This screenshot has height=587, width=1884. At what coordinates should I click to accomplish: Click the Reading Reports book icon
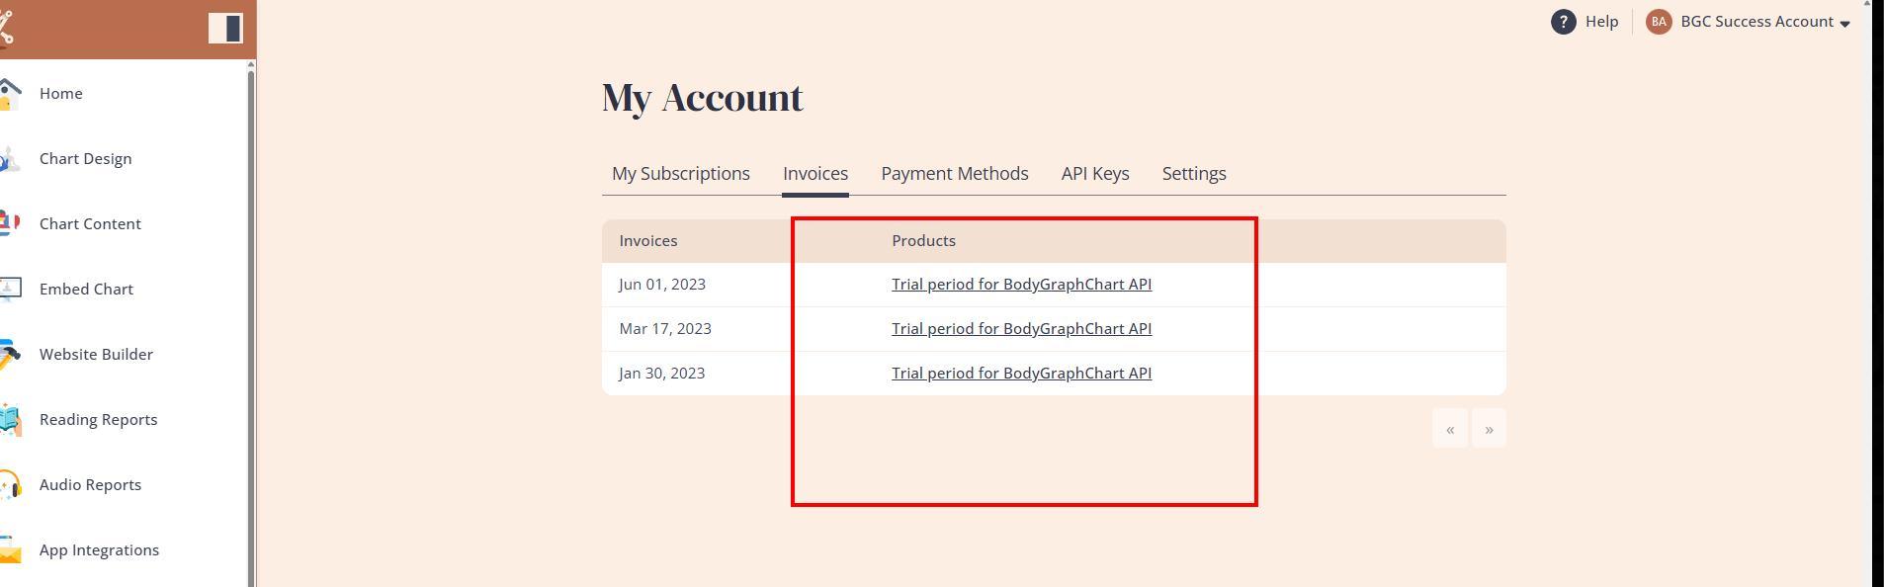(x=10, y=420)
